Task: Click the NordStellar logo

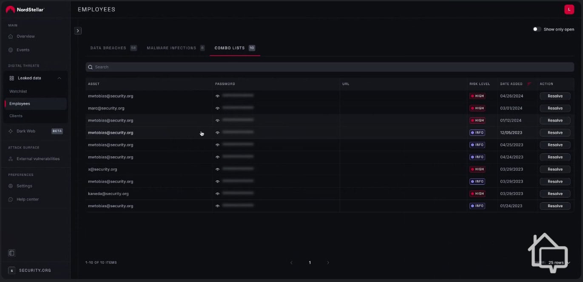Action: [x=25, y=9]
